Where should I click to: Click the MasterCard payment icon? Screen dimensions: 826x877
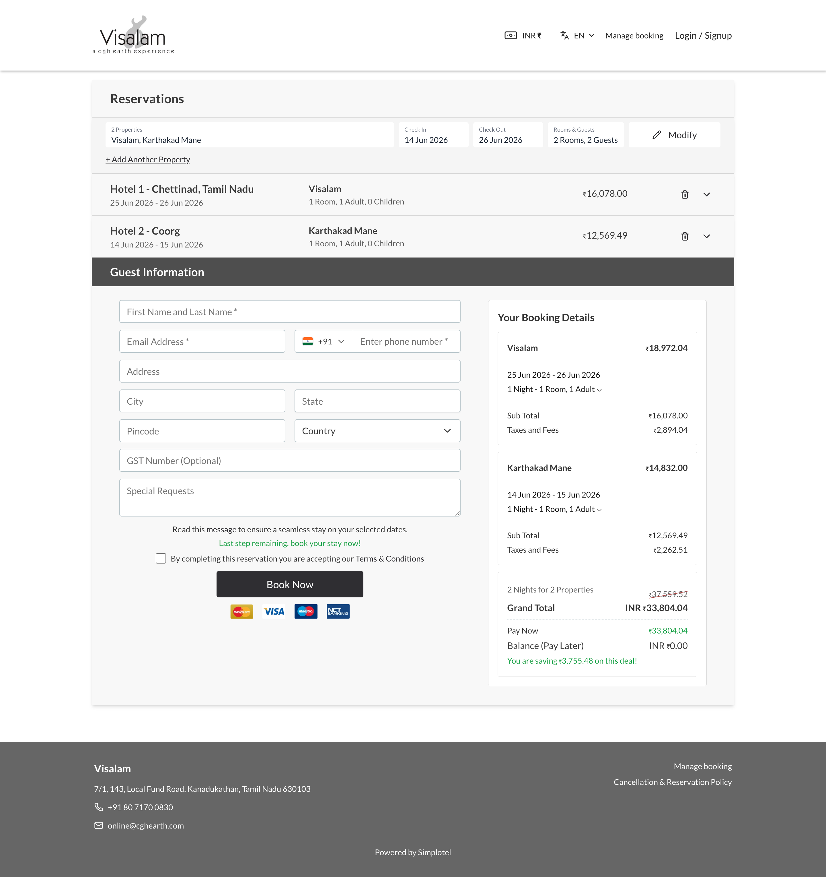point(242,611)
